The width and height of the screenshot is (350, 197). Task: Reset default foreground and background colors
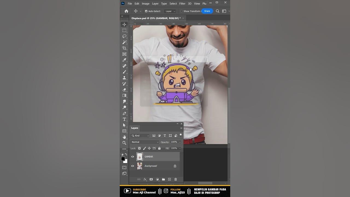tap(122, 154)
